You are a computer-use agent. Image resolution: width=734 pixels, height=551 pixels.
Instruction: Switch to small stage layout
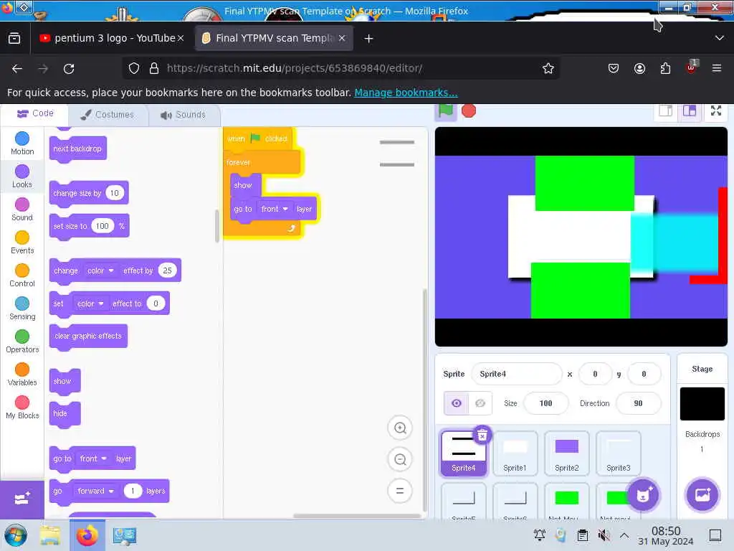[666, 111]
